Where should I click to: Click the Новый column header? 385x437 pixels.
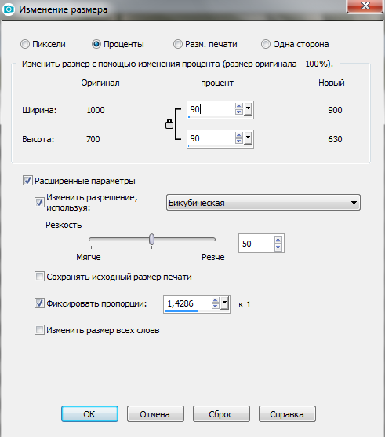click(332, 83)
